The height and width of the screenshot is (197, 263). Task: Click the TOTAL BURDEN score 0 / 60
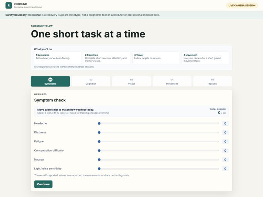click(222, 113)
